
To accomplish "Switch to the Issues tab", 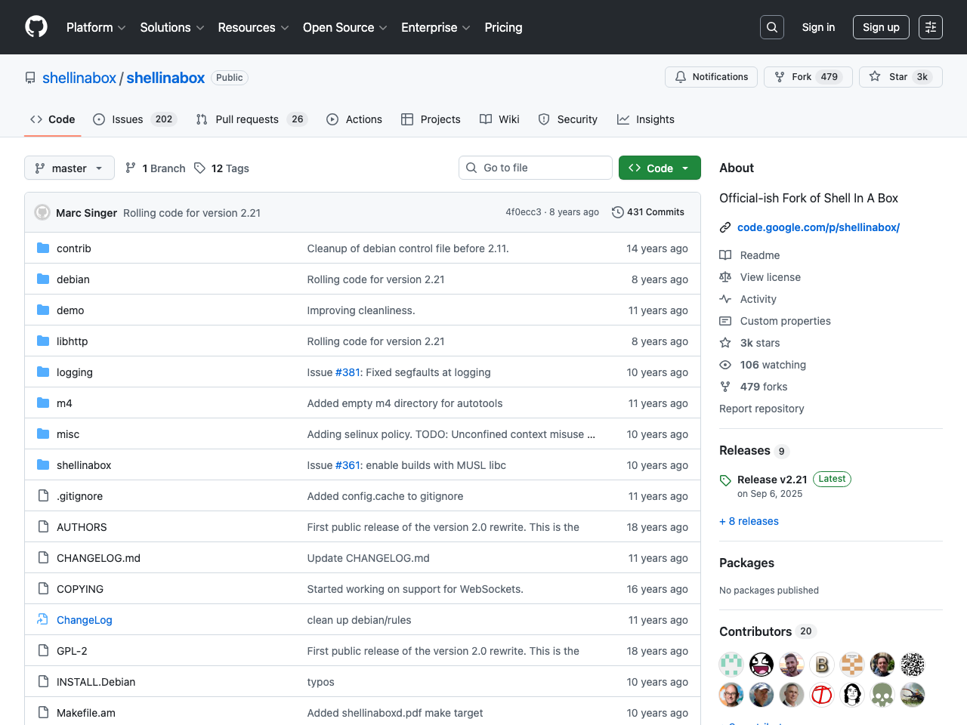I will 127,119.
